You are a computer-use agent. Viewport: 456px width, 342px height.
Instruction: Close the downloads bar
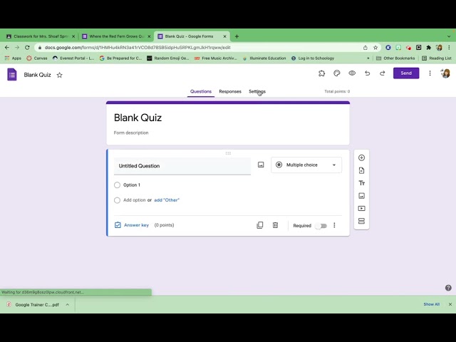450,304
